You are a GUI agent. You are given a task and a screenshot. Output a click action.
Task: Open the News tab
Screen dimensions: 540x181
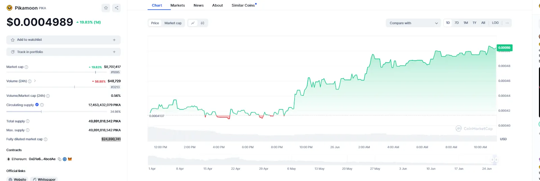(x=198, y=5)
